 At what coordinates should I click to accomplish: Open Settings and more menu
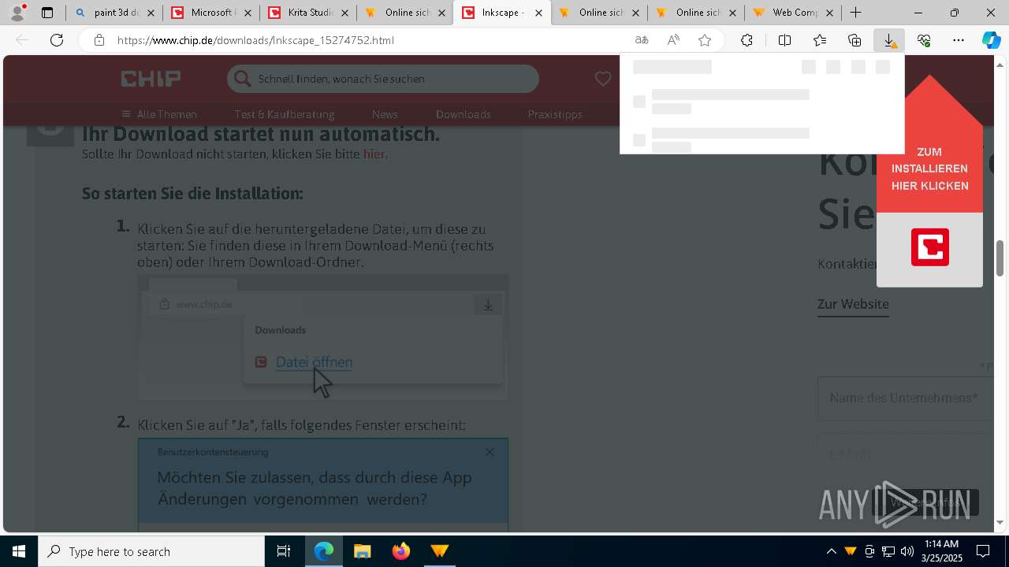point(959,40)
